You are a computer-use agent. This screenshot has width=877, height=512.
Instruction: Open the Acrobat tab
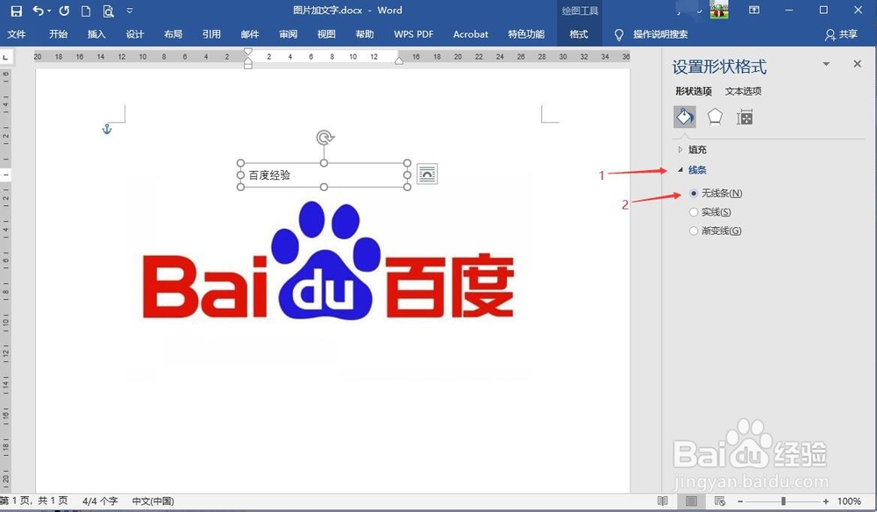click(470, 34)
